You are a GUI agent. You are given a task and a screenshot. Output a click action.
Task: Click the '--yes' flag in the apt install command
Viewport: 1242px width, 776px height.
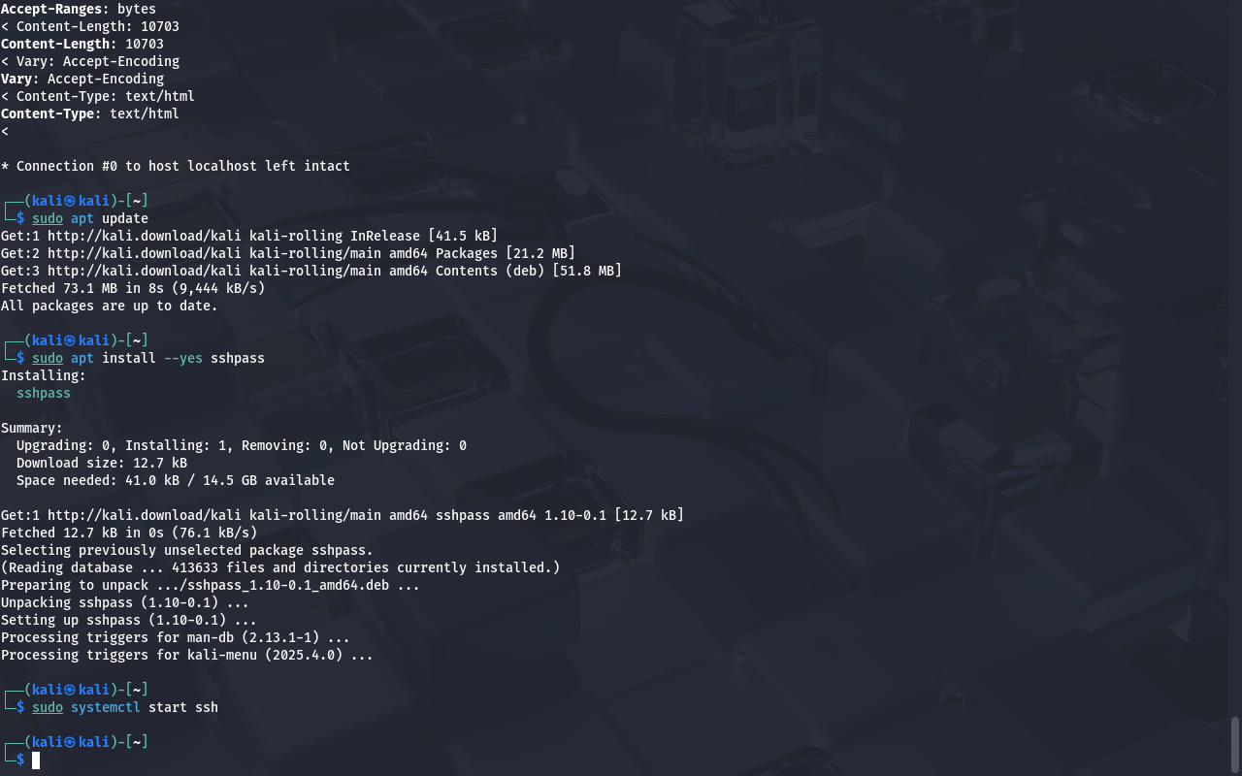coord(183,358)
